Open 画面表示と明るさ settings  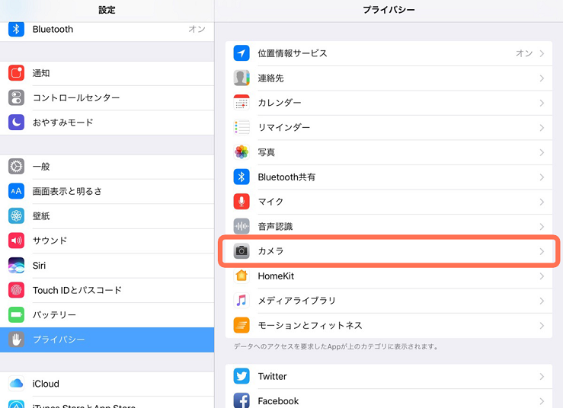107,191
